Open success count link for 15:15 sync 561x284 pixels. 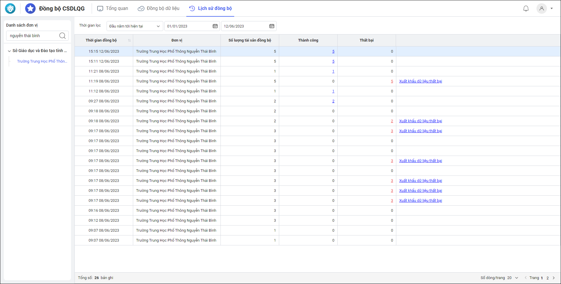[333, 51]
